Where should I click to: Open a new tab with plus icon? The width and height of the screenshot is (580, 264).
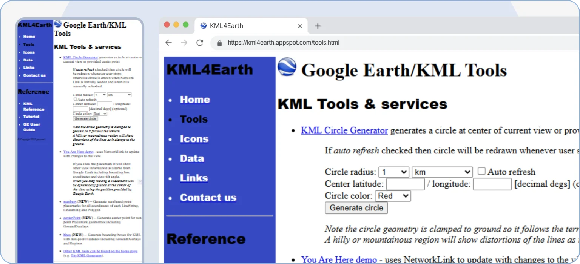(318, 26)
